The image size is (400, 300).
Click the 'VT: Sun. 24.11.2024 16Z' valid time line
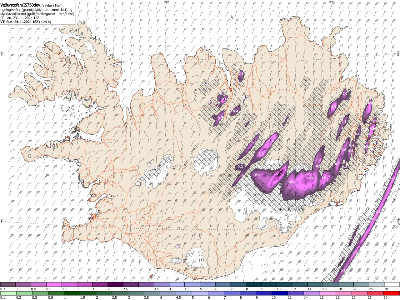(19, 22)
